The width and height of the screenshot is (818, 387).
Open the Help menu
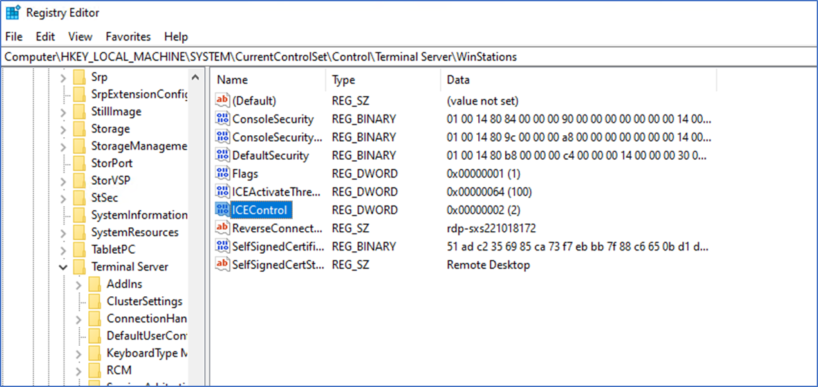coord(176,37)
